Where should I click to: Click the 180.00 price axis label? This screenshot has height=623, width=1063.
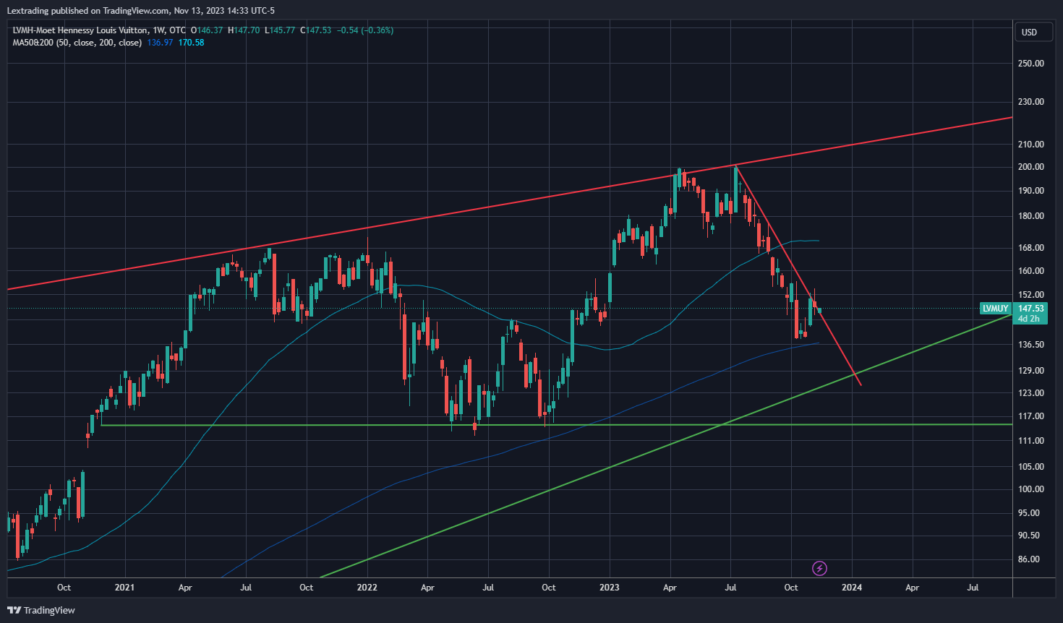tap(1030, 216)
